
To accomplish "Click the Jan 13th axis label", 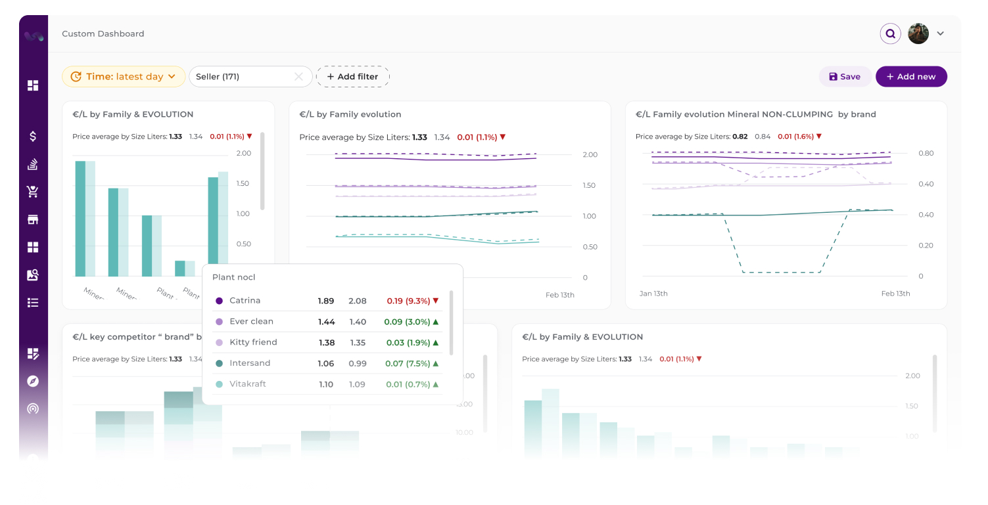I will [653, 294].
